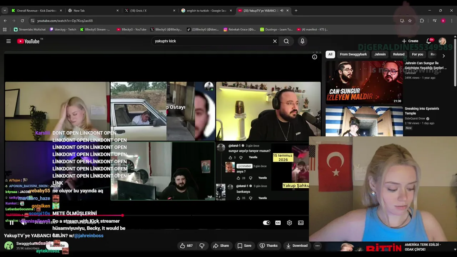Open Swaggybark channel avatar

tap(9, 246)
